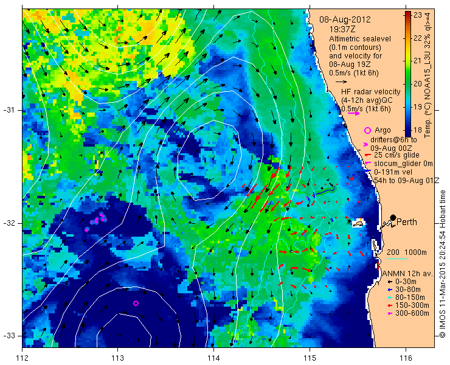
Task: Click the '0-191m vel' legend text
Action: pos(393,172)
